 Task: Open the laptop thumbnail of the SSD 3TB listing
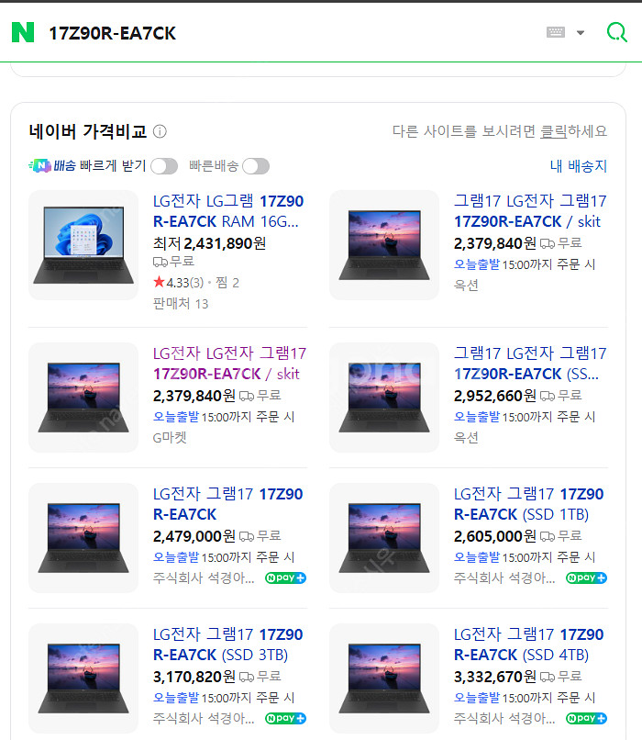(83, 678)
